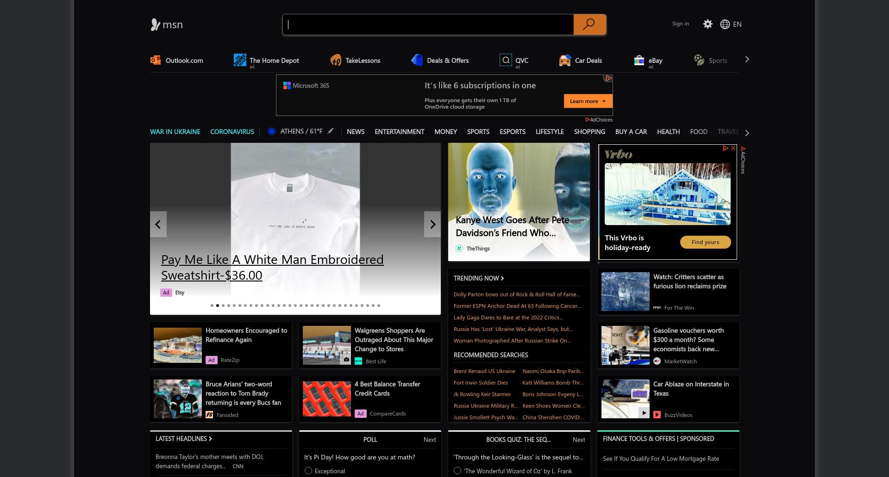This screenshot has width=889, height=477.
Task: Open the Sports shortcut icon
Action: click(699, 60)
